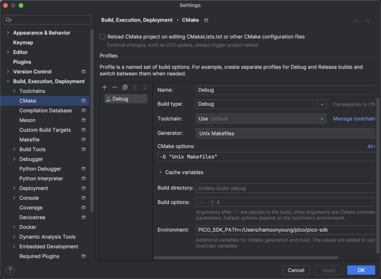Click the settings tree vertical scrollbar

(92, 121)
